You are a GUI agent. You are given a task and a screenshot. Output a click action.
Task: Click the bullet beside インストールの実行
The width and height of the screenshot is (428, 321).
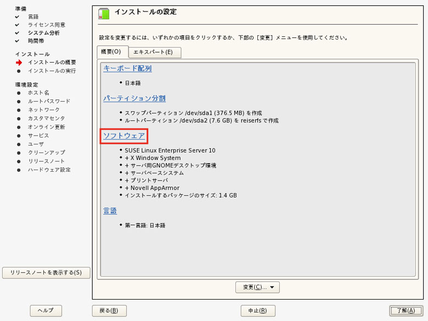click(19, 71)
